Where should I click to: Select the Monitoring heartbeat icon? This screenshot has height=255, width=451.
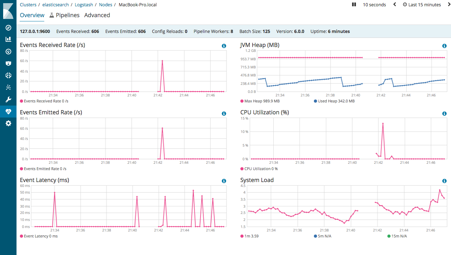point(8,111)
